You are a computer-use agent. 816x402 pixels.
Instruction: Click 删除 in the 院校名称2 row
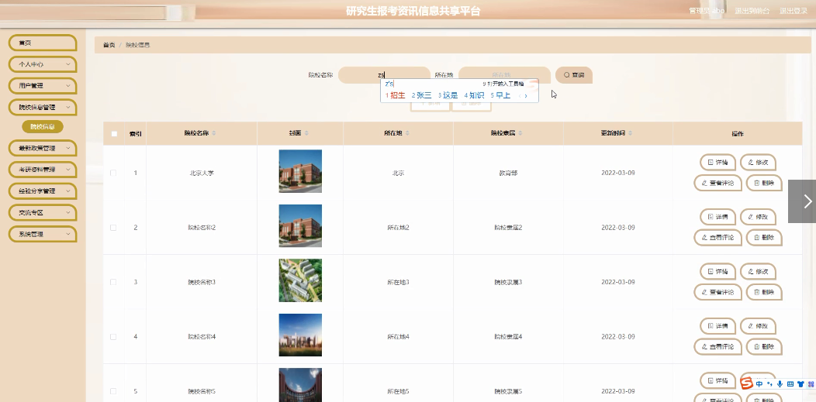point(764,237)
